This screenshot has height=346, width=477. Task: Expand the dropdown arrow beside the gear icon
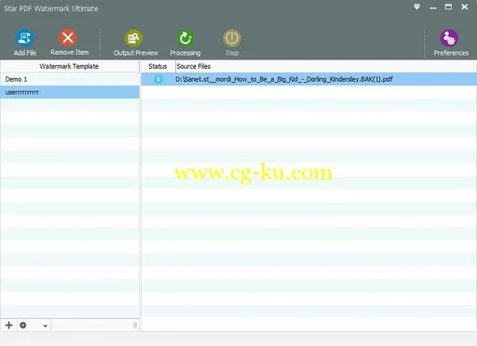click(x=46, y=326)
